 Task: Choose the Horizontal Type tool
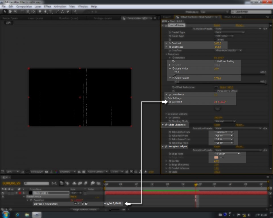[51, 12]
